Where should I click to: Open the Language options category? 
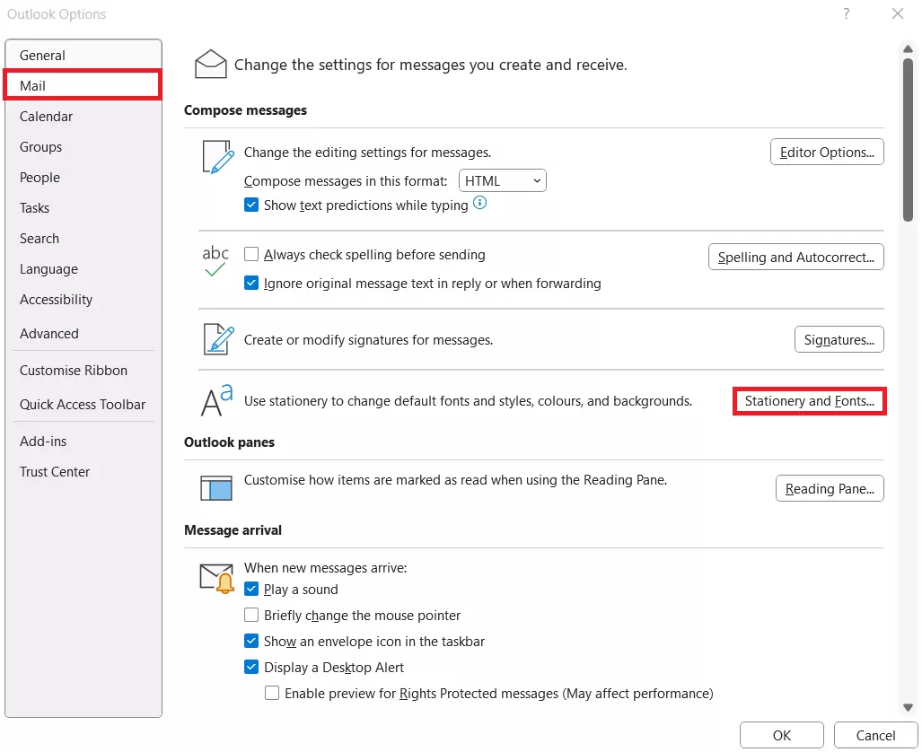click(83, 269)
